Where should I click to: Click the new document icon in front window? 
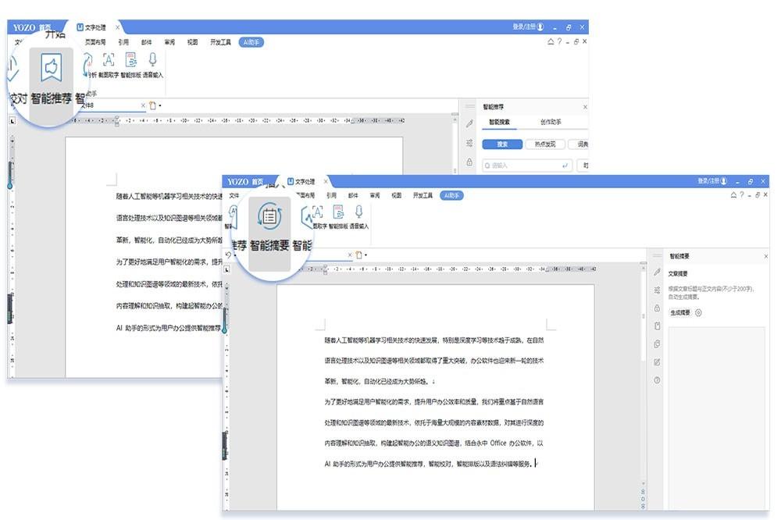tap(358, 255)
